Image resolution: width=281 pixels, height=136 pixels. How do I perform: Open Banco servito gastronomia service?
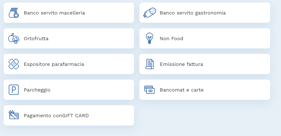(205, 13)
